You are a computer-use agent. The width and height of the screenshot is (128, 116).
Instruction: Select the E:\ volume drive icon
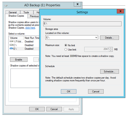(x=11, y=48)
